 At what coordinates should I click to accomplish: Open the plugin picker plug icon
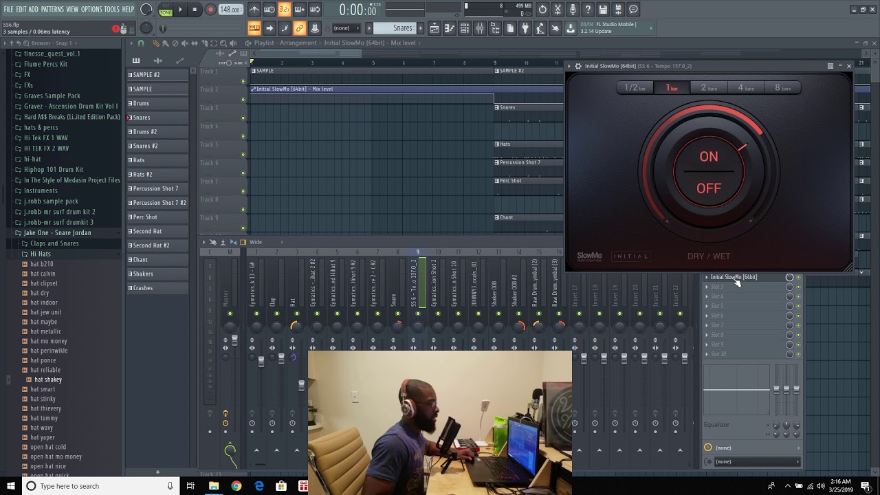click(525, 28)
